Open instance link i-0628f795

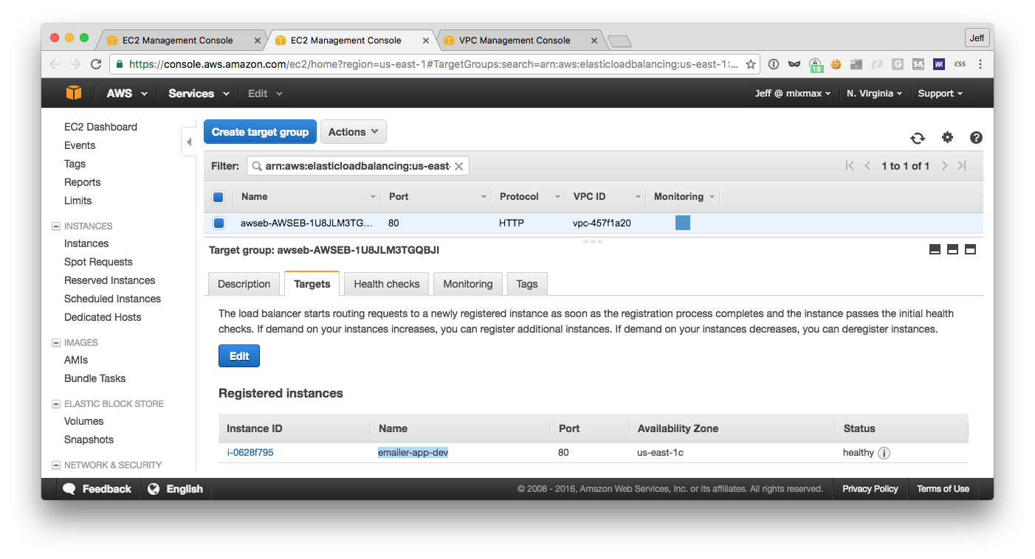[250, 452]
